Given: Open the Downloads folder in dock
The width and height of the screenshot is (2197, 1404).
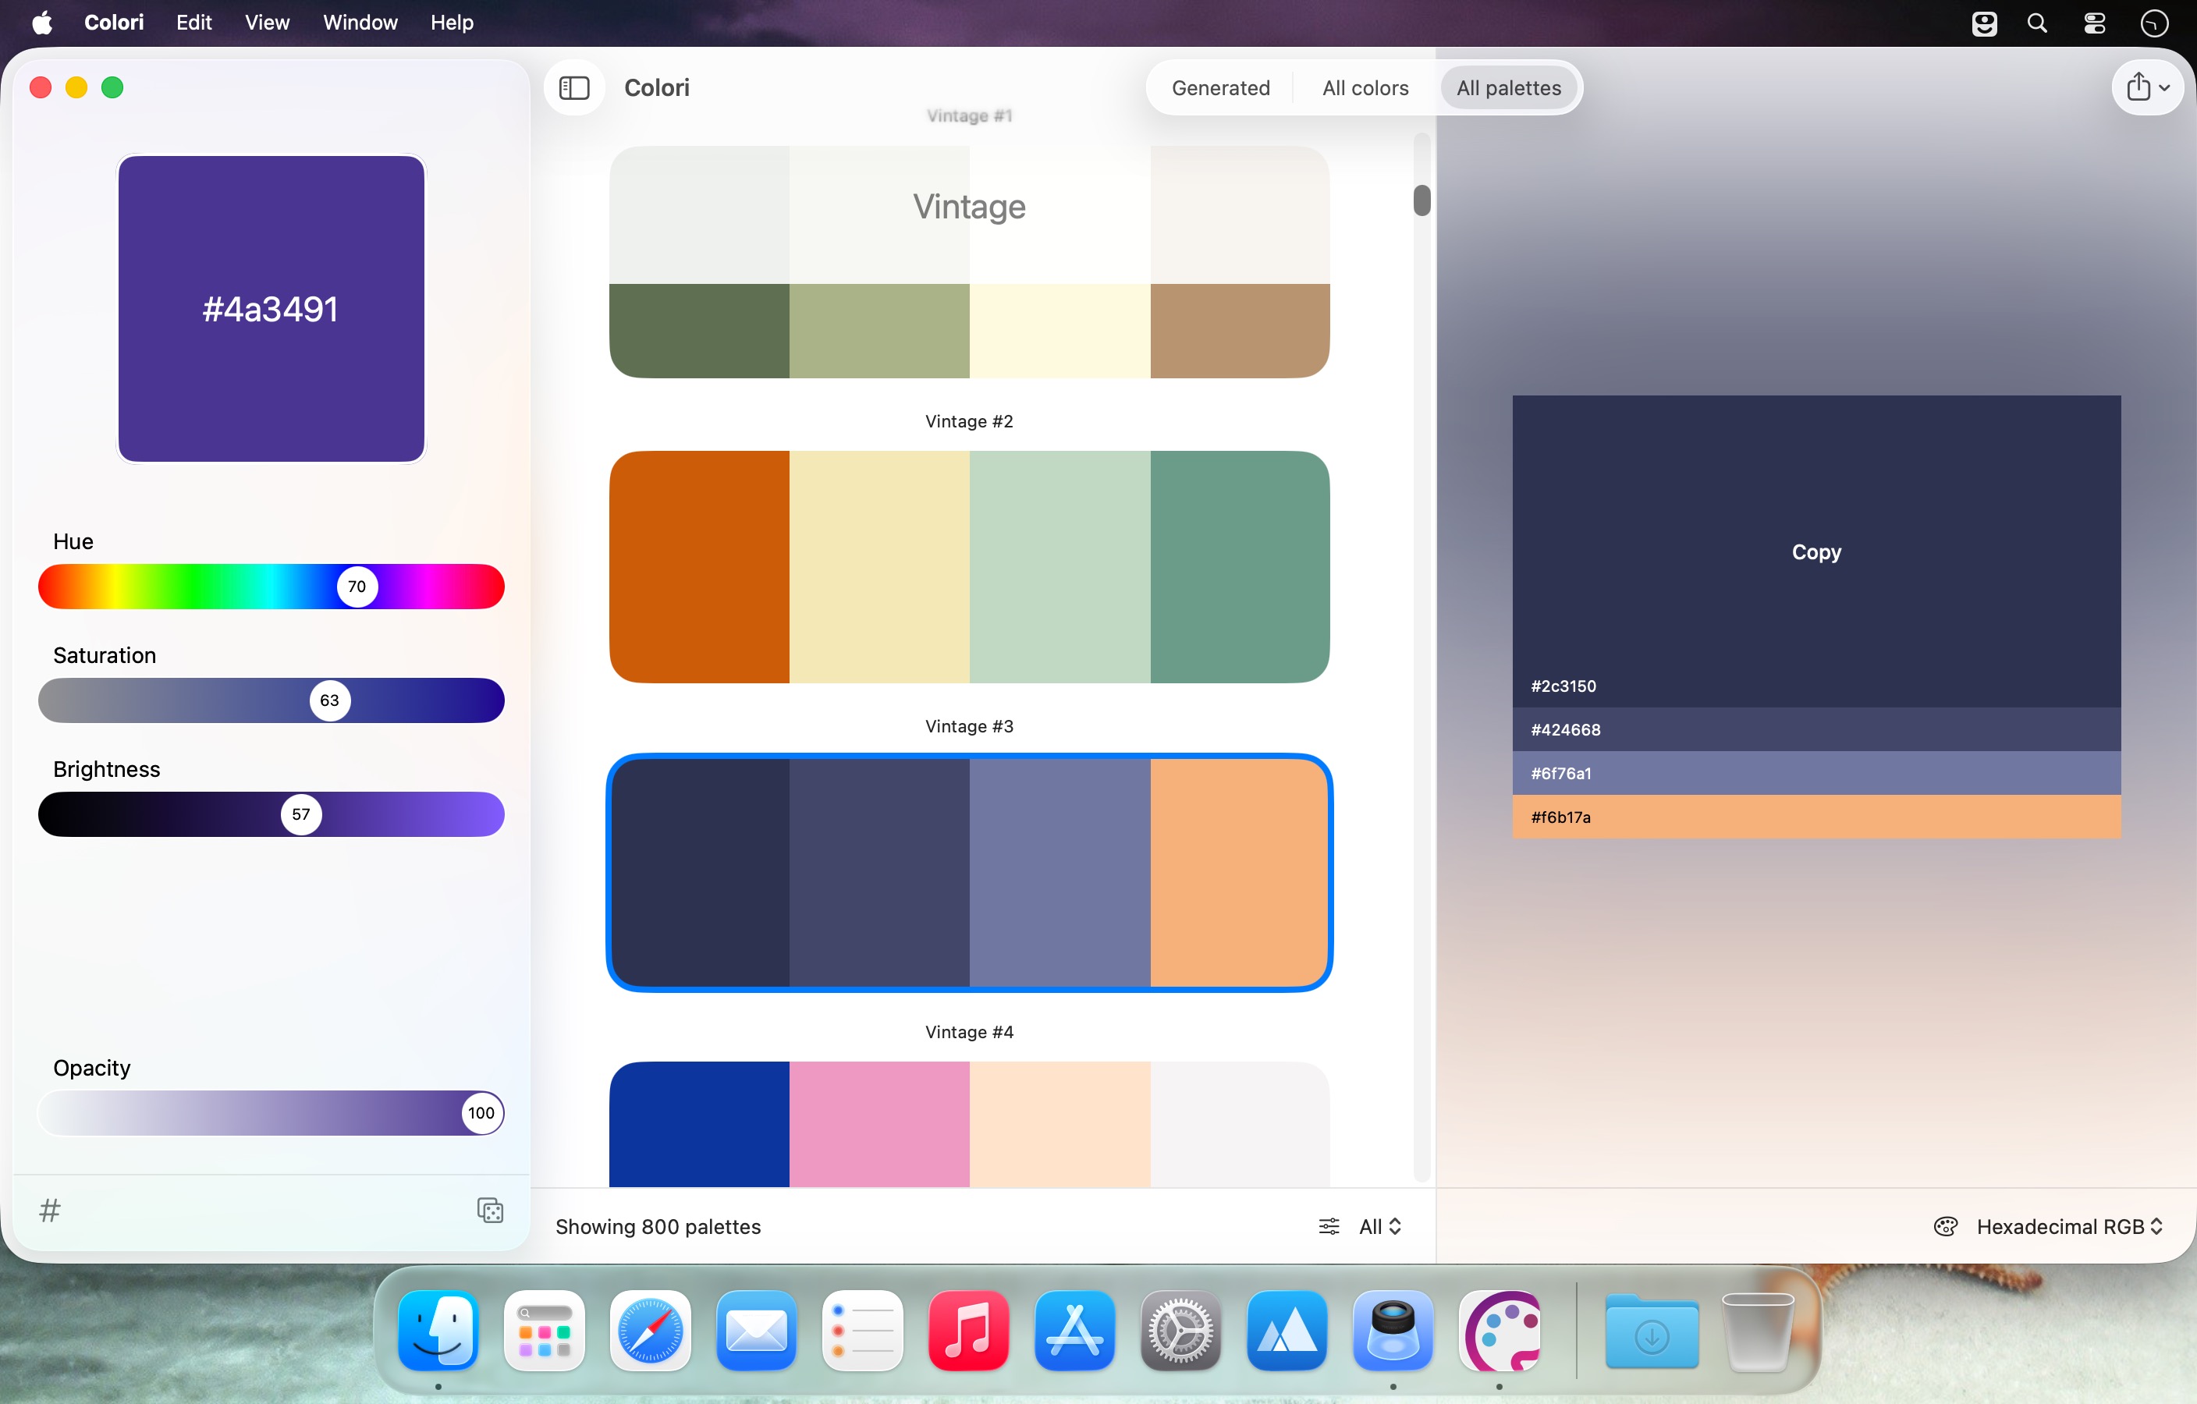Looking at the screenshot, I should [1652, 1330].
